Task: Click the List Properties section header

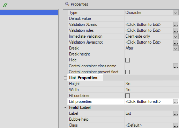Action: pos(83,78)
